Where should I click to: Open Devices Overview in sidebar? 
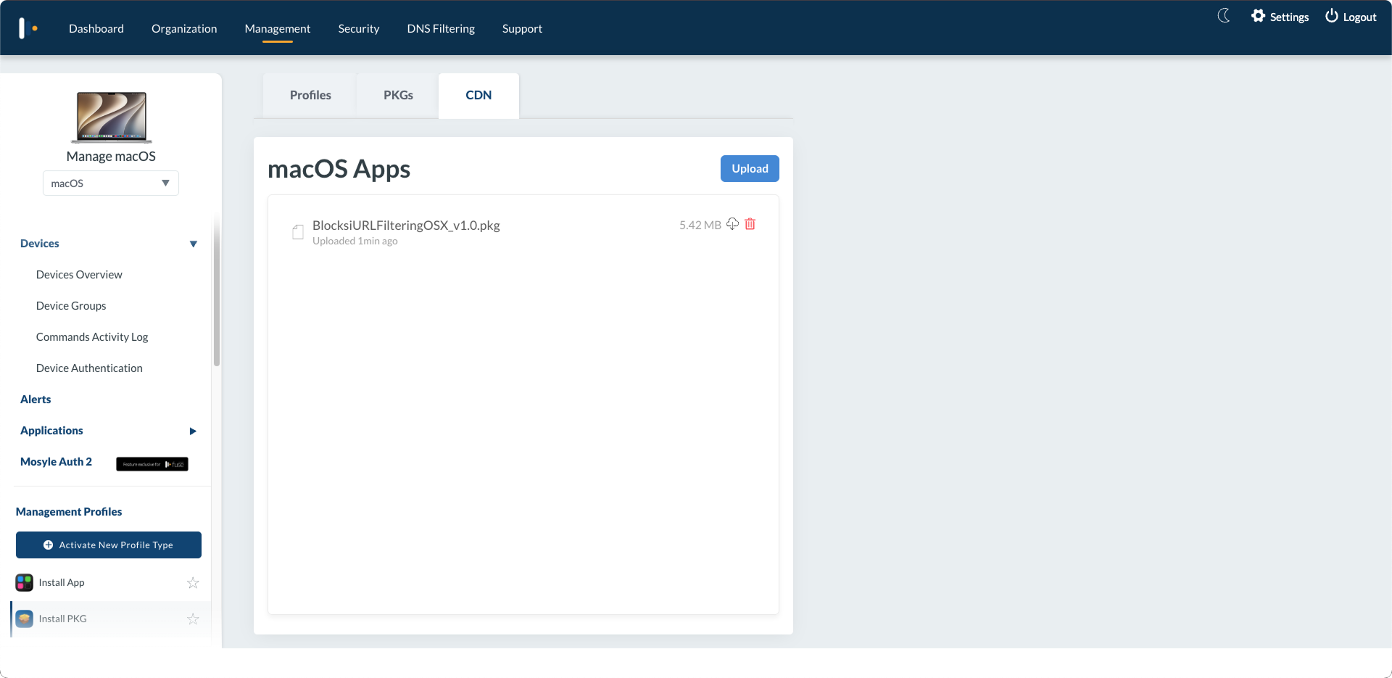point(79,275)
